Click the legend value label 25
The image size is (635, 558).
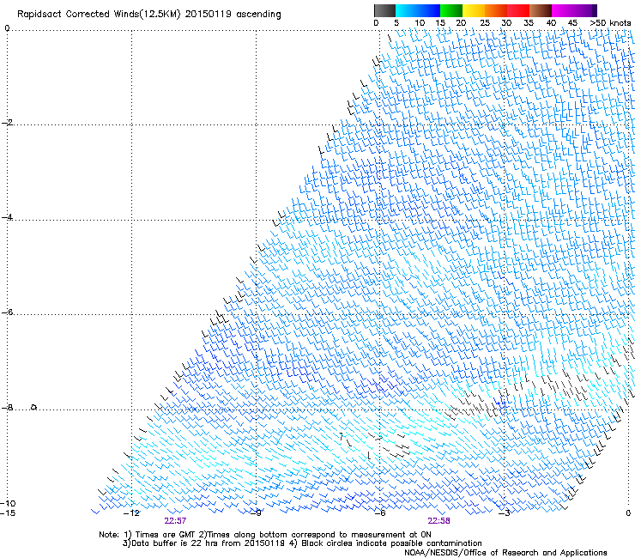point(485,23)
